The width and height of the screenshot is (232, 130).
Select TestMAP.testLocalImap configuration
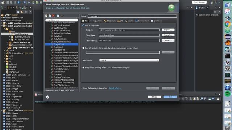tap(64, 80)
